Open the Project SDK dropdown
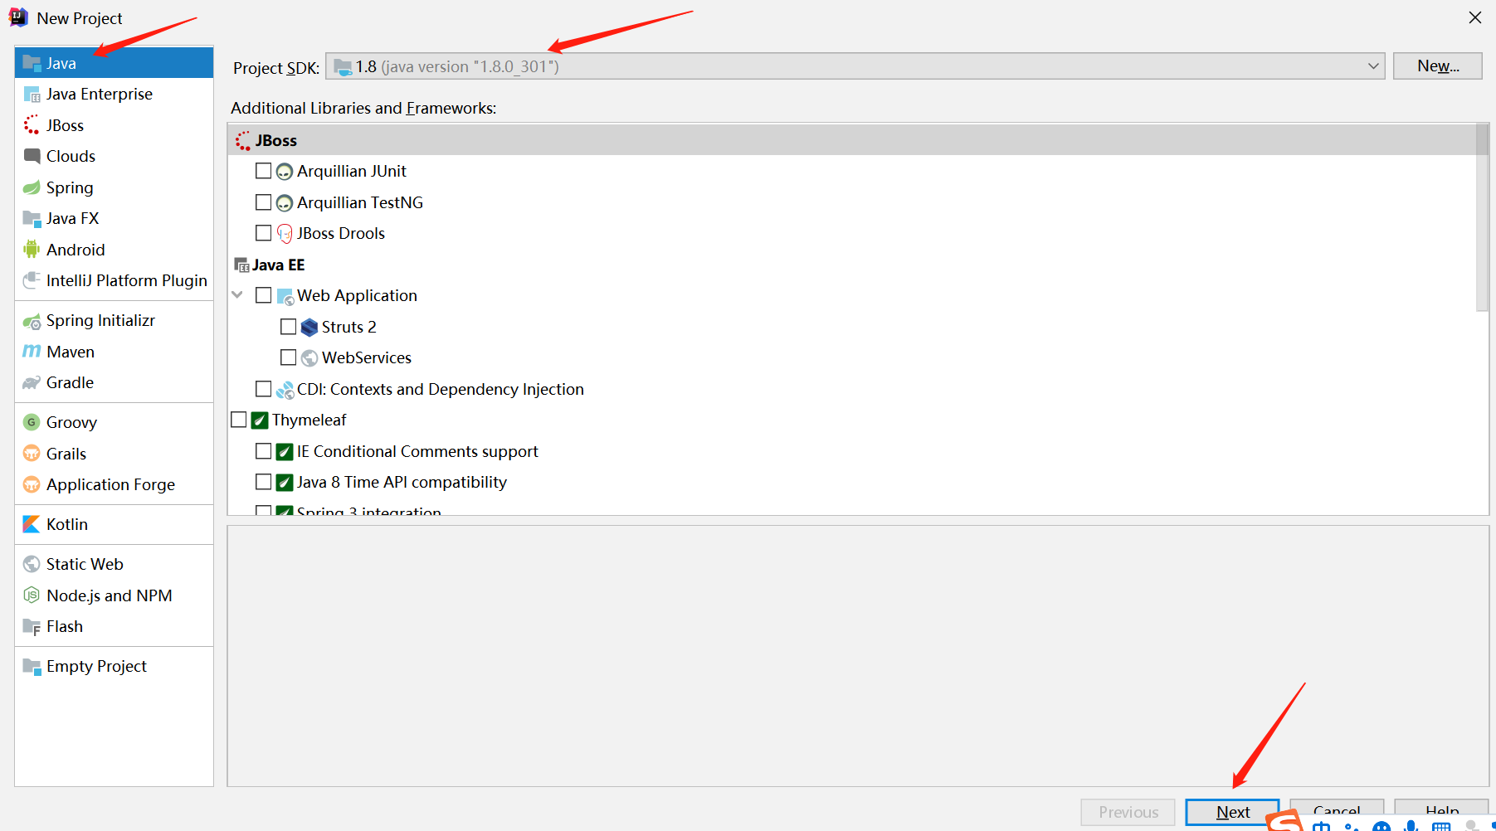The image size is (1496, 831). (x=855, y=66)
